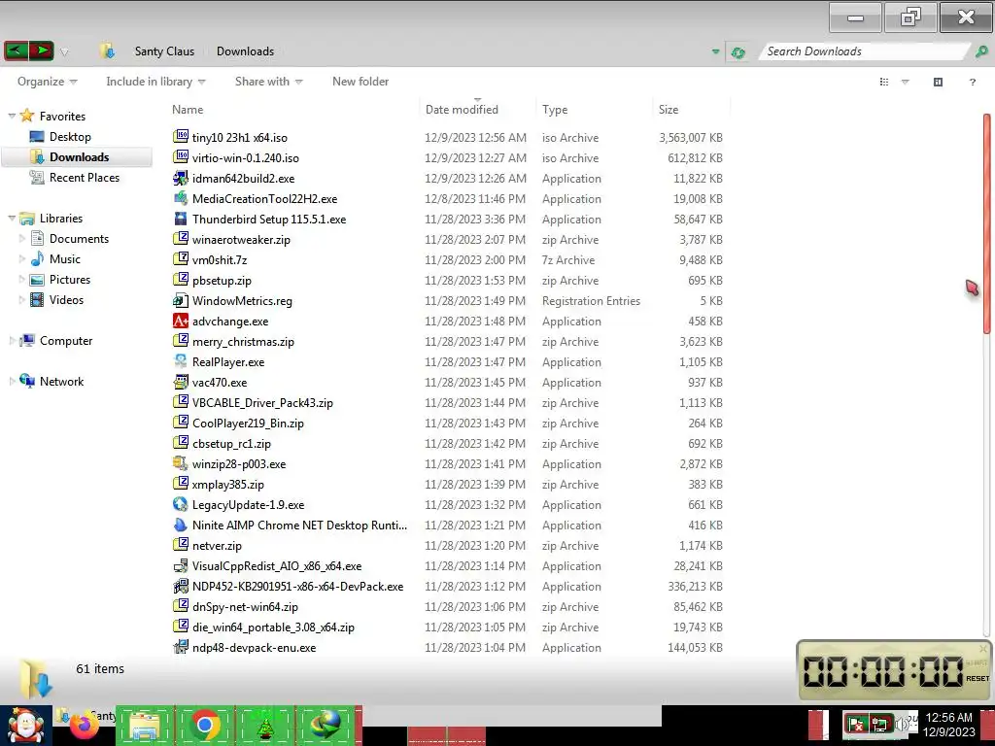Image resolution: width=995 pixels, height=746 pixels.
Task: Click the WindowMetrics.reg file icon
Action: (x=181, y=300)
